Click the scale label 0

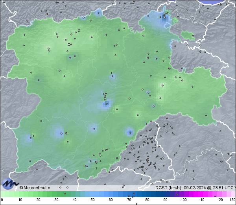click(x=2, y=200)
